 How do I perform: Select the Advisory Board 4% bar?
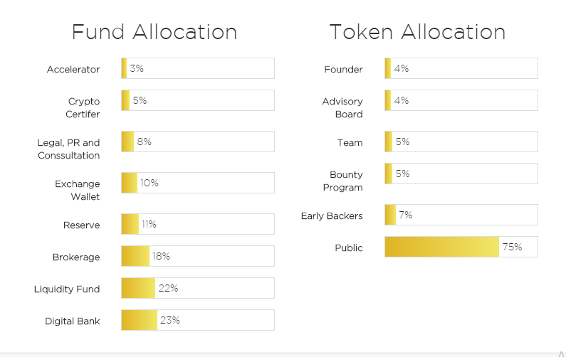pos(461,100)
